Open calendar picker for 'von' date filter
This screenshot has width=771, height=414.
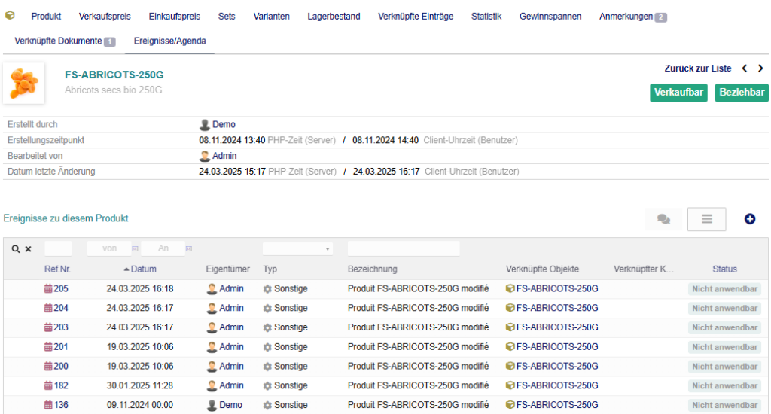(x=135, y=249)
